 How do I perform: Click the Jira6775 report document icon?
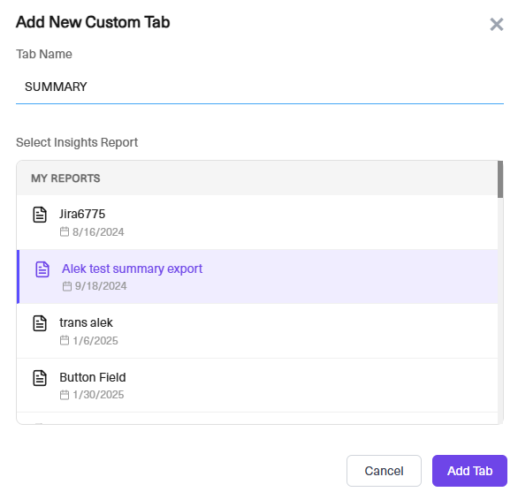40,215
